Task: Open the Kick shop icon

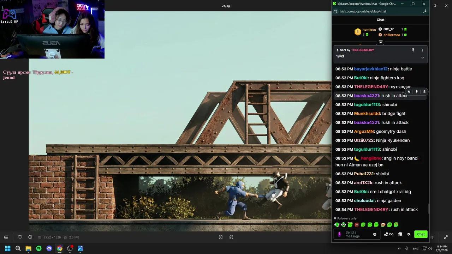Action: point(400,234)
